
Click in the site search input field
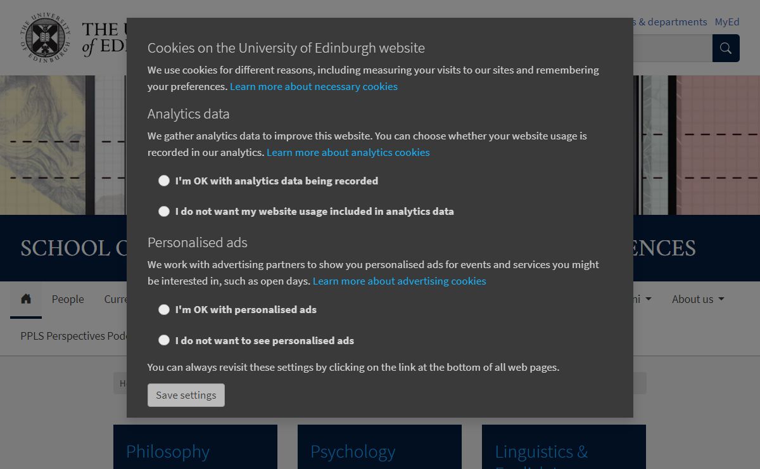click(671, 48)
